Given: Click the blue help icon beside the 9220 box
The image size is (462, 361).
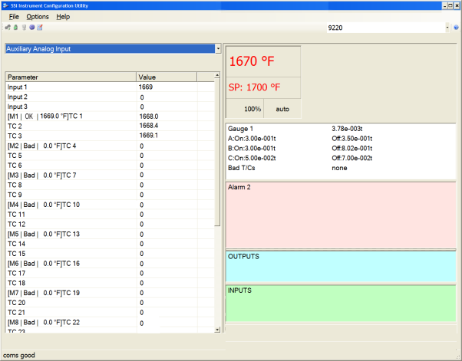Looking at the screenshot, I should [x=457, y=28].
